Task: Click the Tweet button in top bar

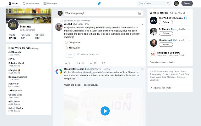Action: click(187, 3)
